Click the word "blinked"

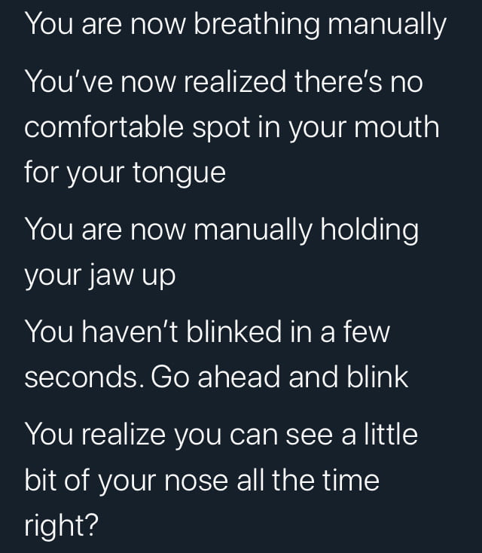(x=233, y=331)
